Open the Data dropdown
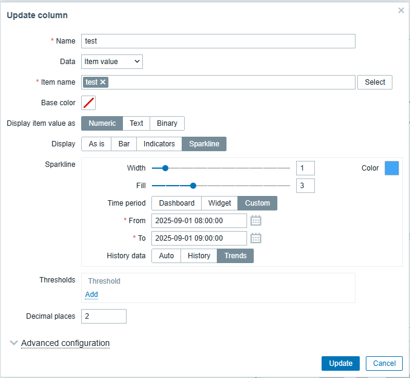This screenshot has height=378, width=410. click(x=112, y=61)
